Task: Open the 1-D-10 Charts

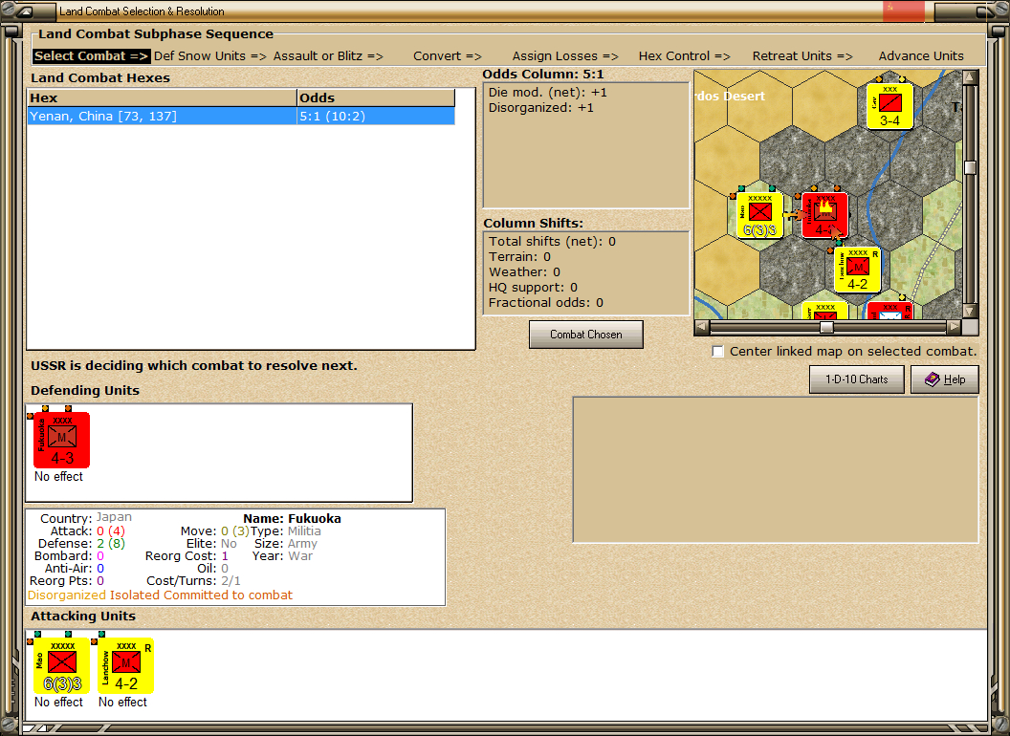Action: 857,379
